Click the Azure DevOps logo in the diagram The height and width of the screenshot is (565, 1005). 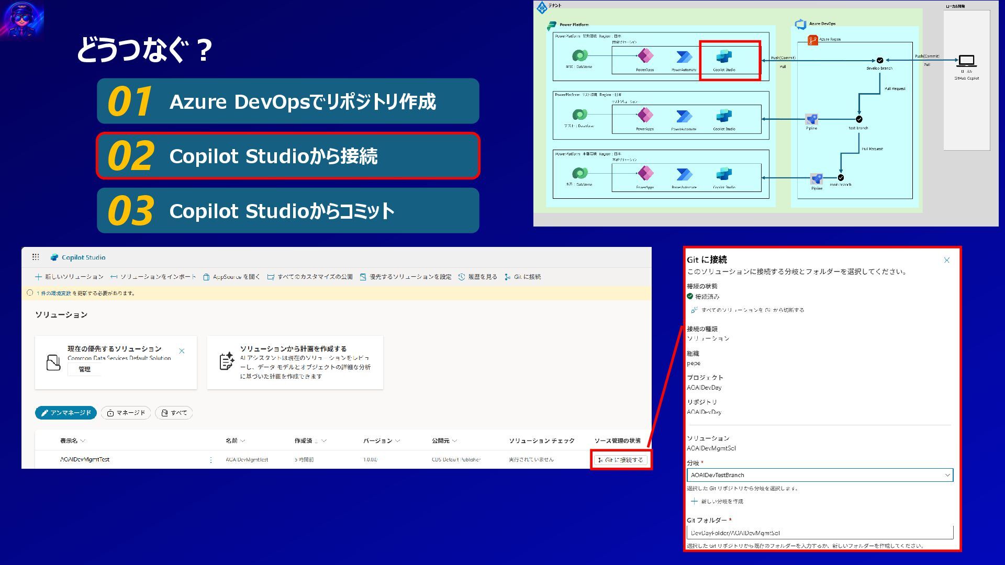[800, 24]
